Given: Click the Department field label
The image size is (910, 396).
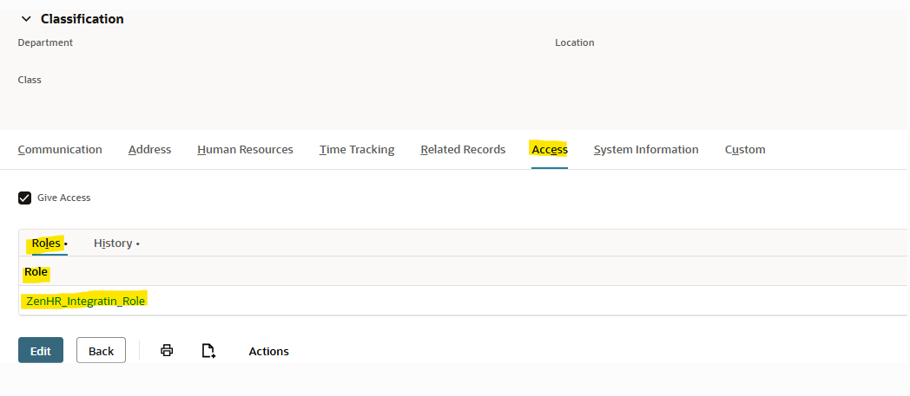Looking at the screenshot, I should (x=45, y=42).
